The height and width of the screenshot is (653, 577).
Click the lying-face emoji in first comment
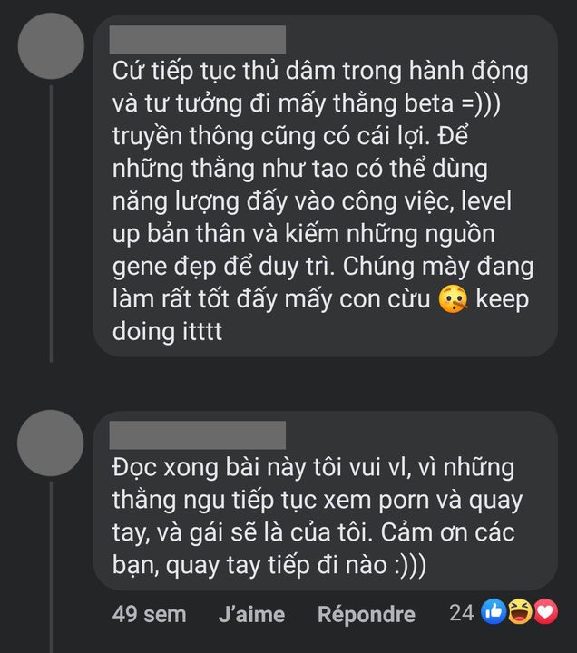pyautogui.click(x=453, y=299)
